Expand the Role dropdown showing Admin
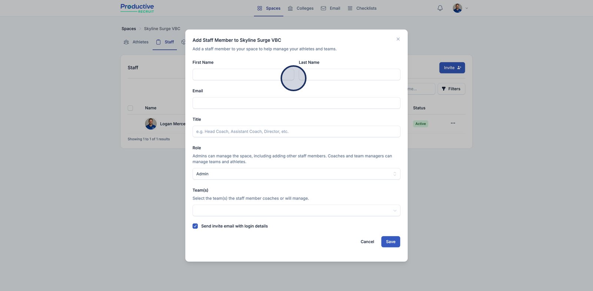This screenshot has width=593, height=291. [x=296, y=174]
